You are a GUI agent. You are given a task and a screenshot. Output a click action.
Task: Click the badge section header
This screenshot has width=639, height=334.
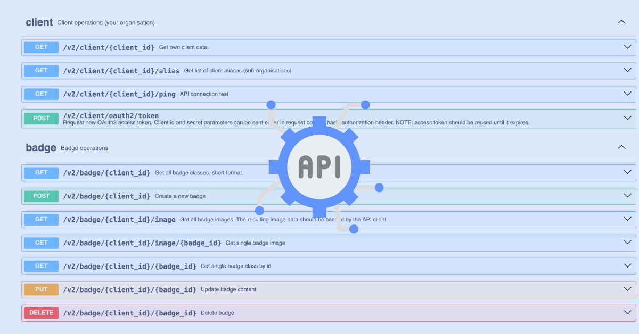click(x=40, y=147)
